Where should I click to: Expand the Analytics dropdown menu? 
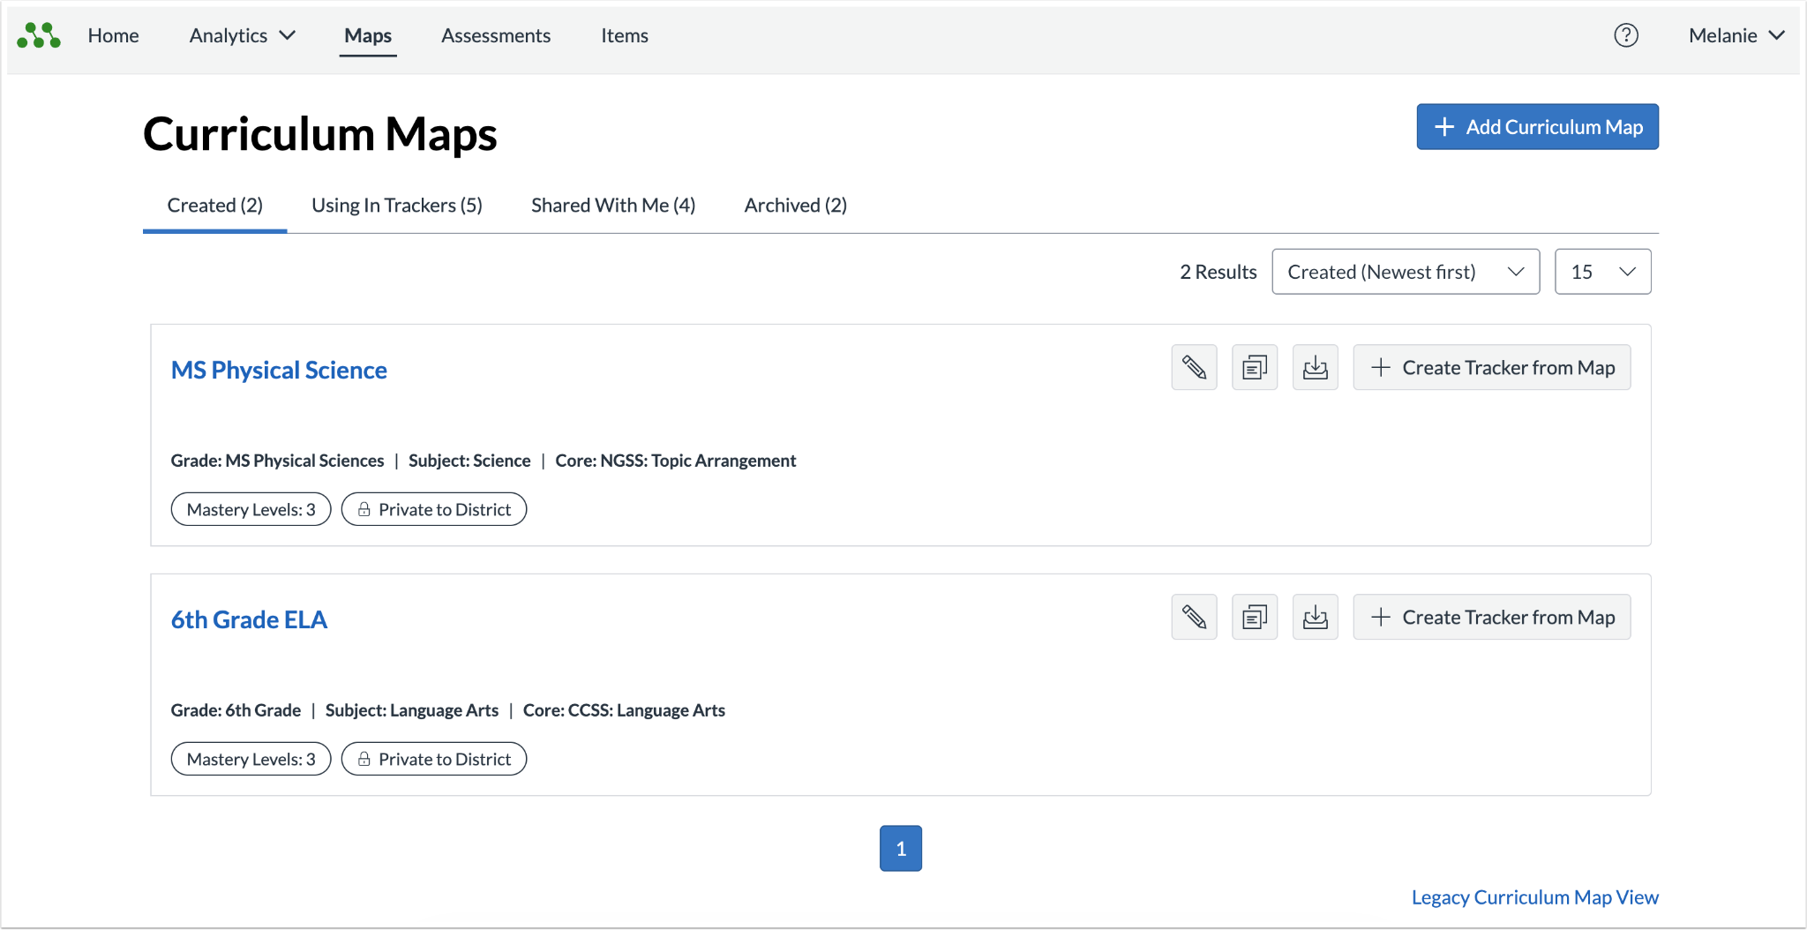point(242,35)
